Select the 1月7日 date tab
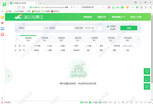The width and height of the screenshot is (153, 104). pos(78,39)
